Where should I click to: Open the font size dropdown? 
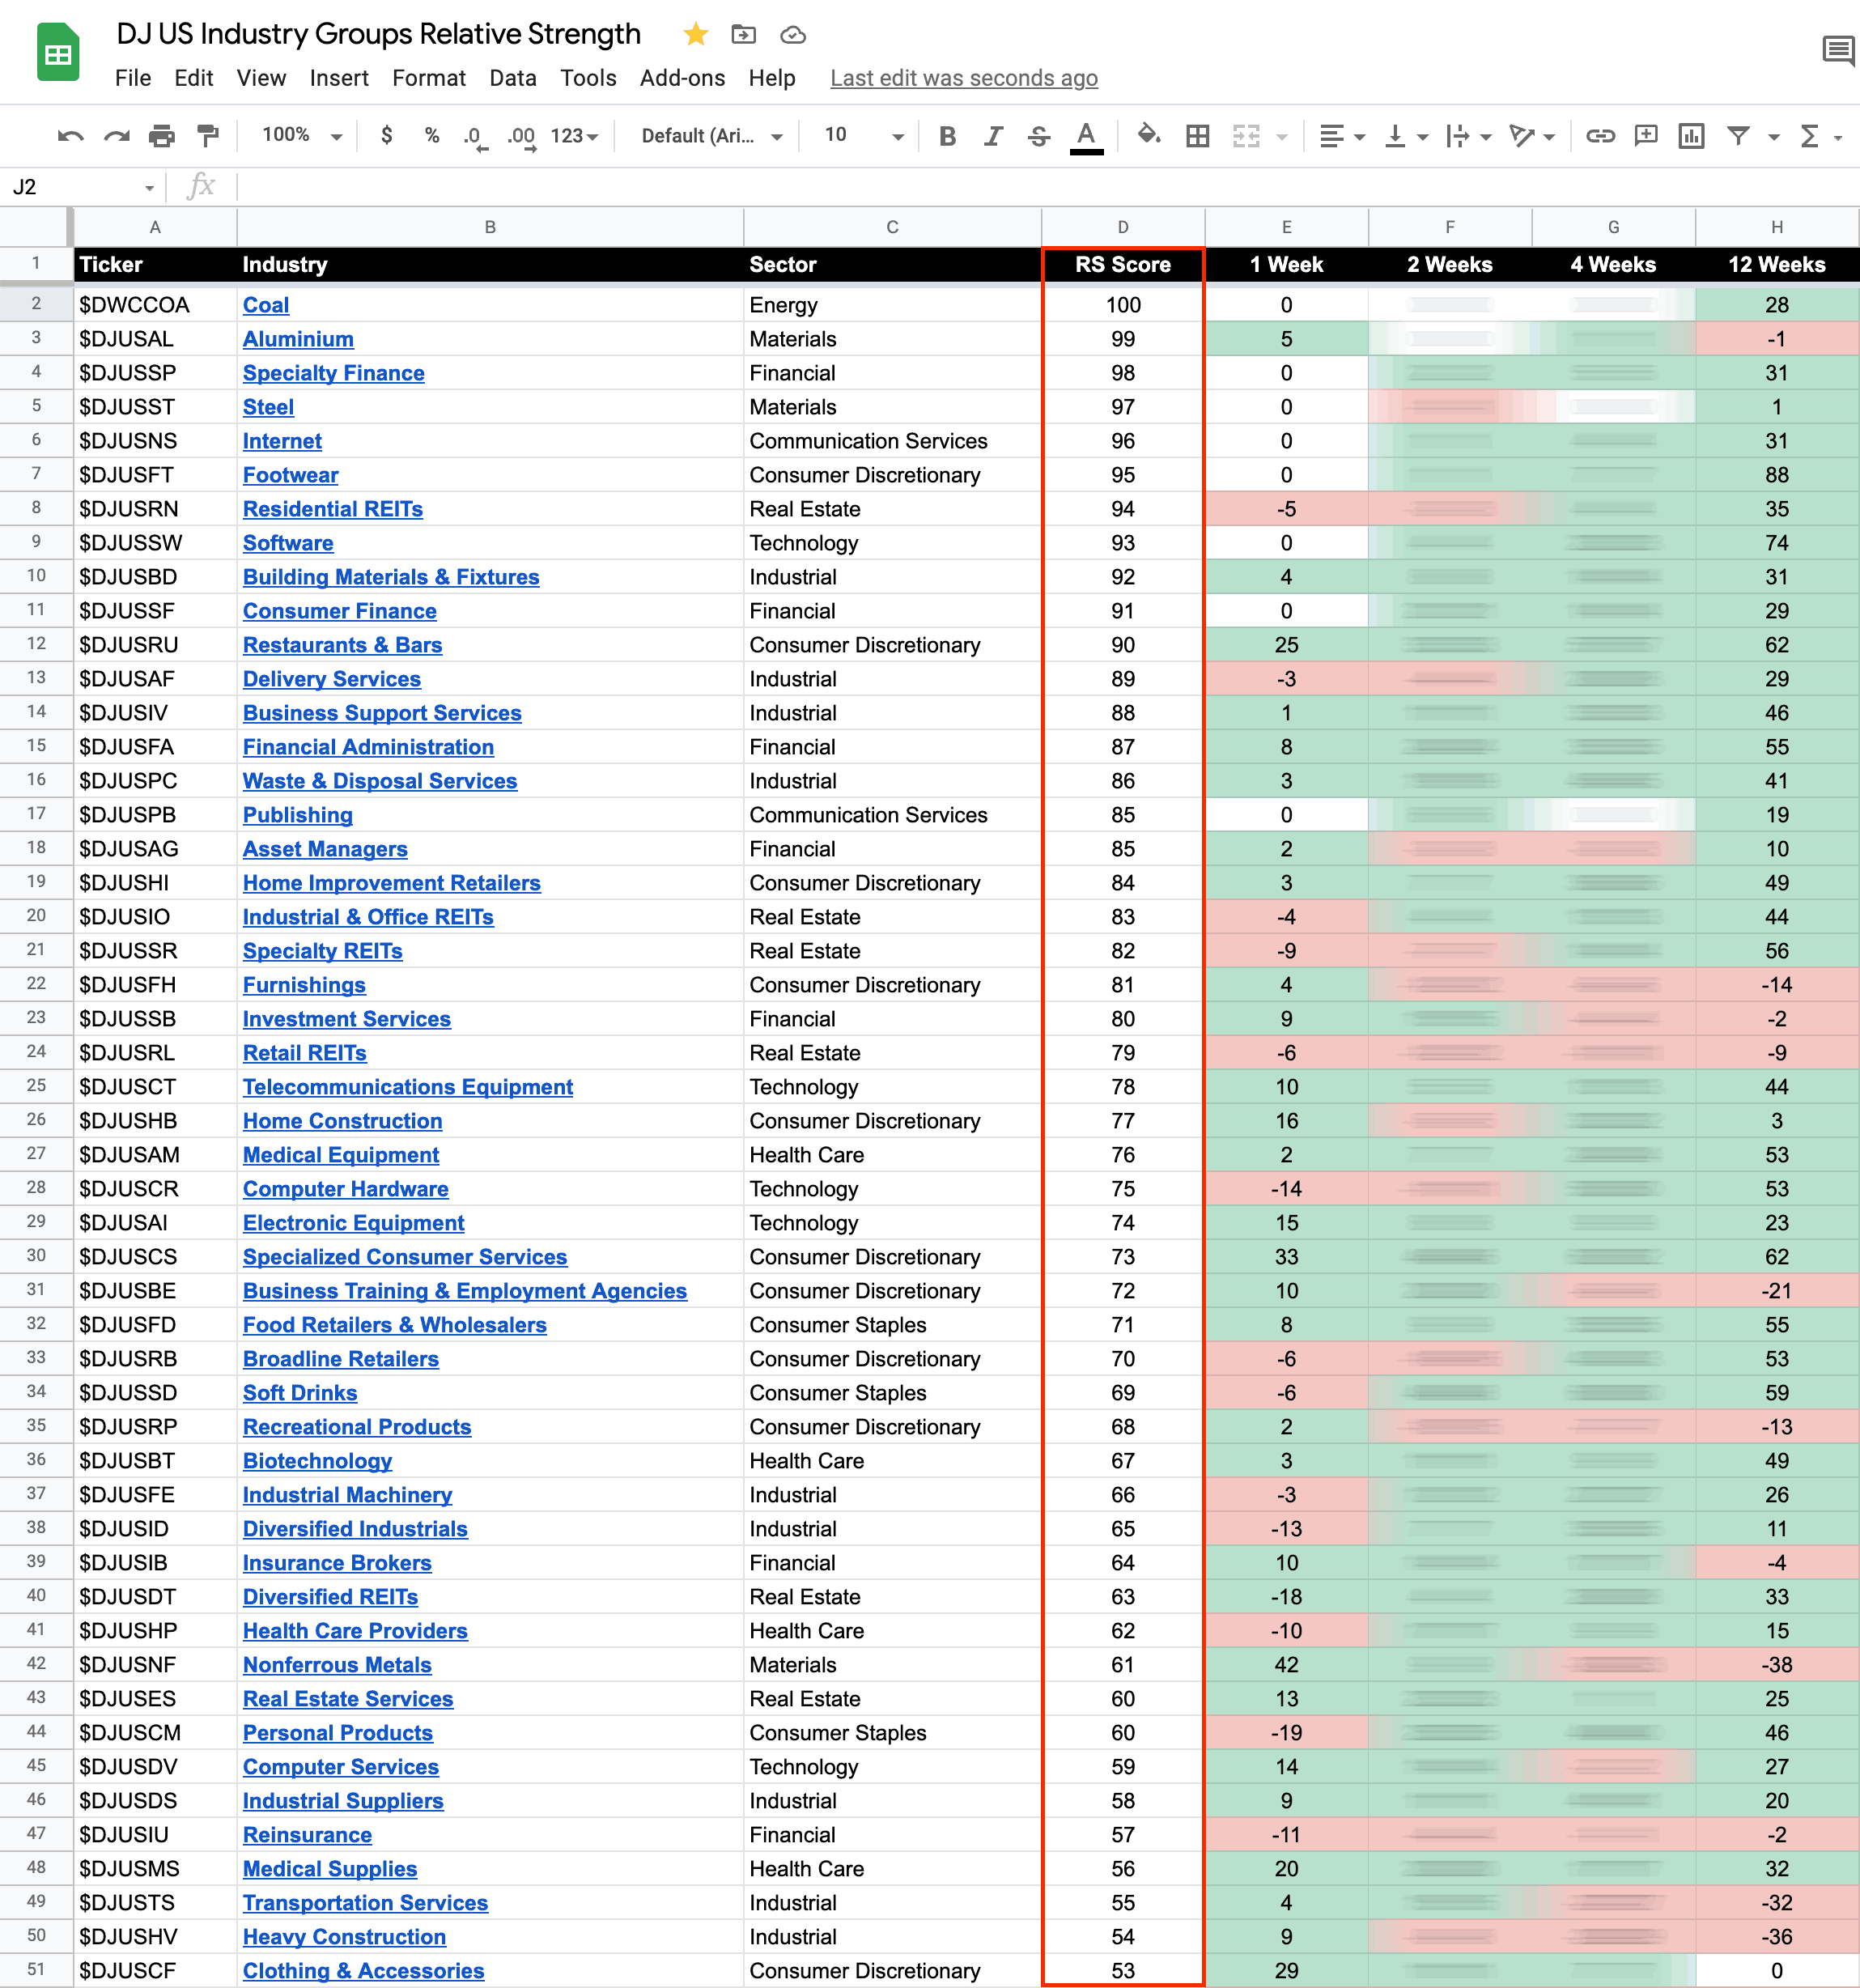(x=863, y=136)
